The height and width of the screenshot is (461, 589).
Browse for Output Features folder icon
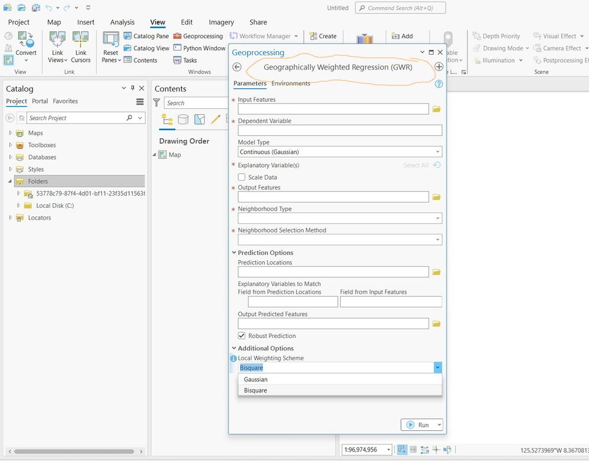(436, 197)
